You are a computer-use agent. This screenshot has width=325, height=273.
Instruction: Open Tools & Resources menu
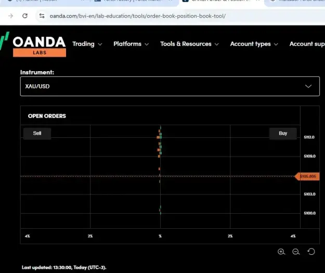189,44
